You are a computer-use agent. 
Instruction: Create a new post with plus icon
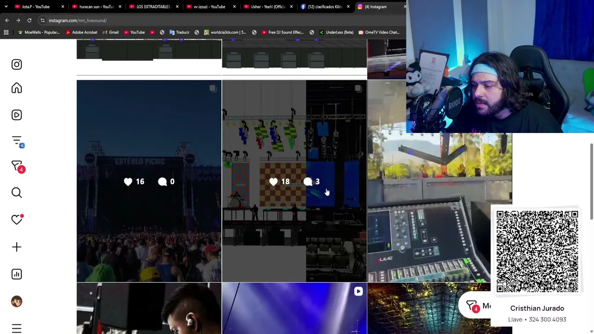(17, 247)
